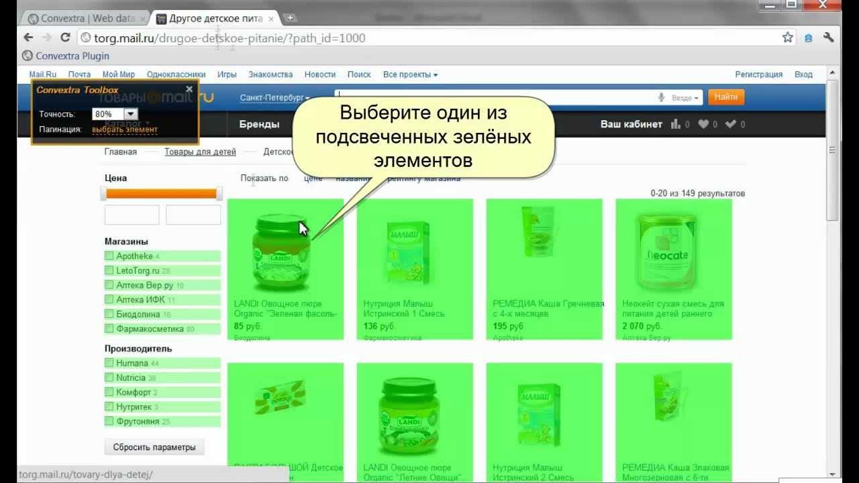Tick the Humana manufacturer checkbox
The image size is (859, 483).
pyautogui.click(x=109, y=363)
